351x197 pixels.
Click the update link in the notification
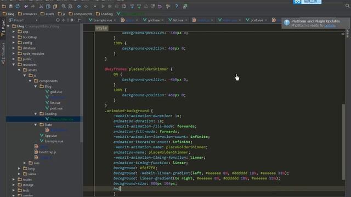coord(330,26)
